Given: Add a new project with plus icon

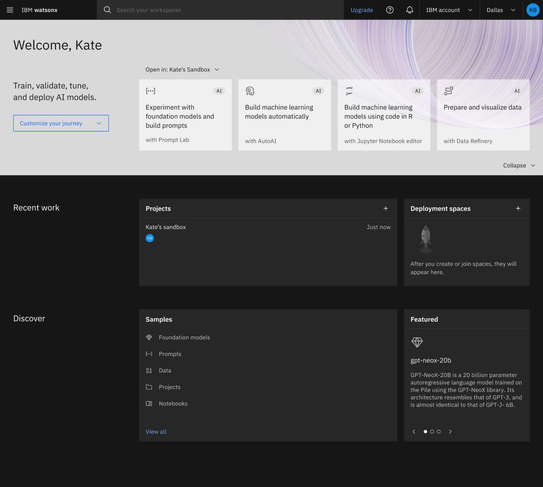Looking at the screenshot, I should coord(386,208).
